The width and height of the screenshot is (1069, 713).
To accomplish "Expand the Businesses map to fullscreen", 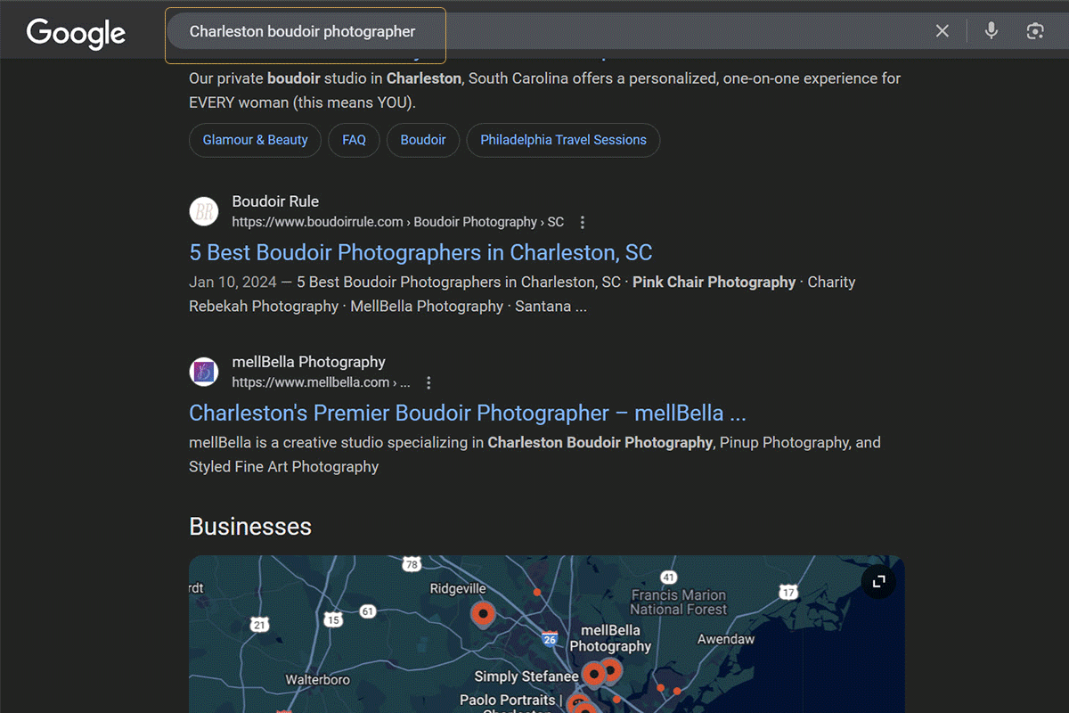I will (x=878, y=582).
